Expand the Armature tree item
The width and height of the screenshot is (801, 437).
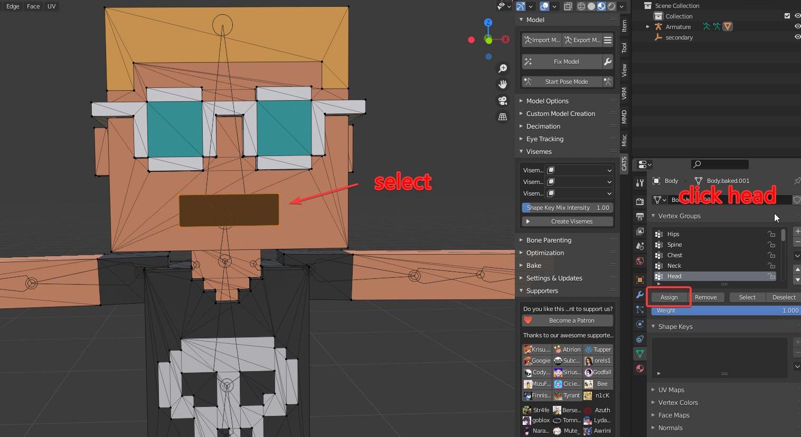(x=648, y=26)
